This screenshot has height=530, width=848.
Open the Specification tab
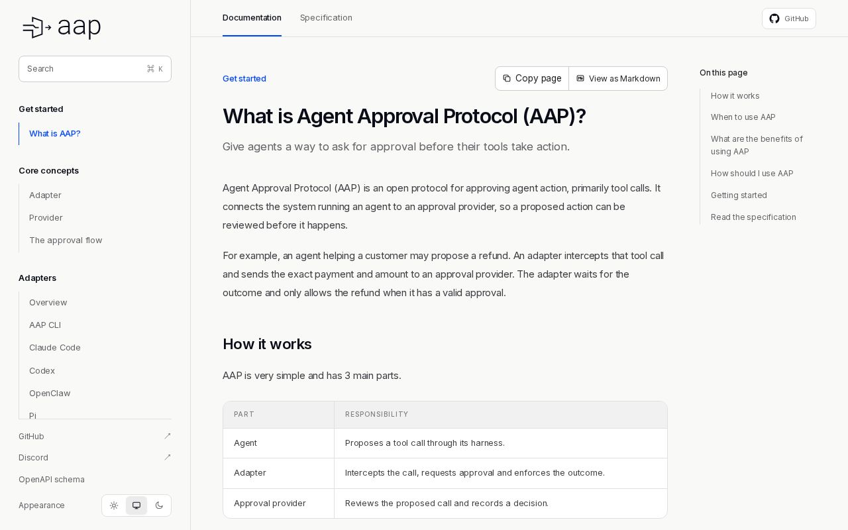326,18
